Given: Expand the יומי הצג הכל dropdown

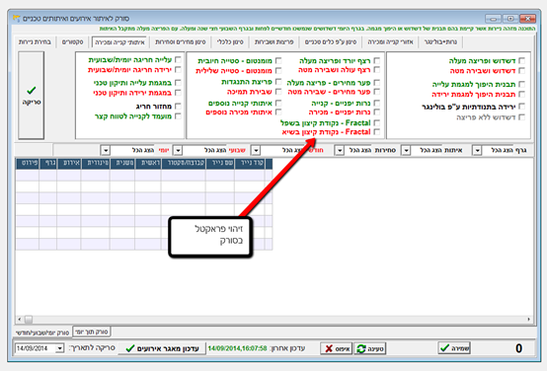Looking at the screenshot, I should coord(106,150).
